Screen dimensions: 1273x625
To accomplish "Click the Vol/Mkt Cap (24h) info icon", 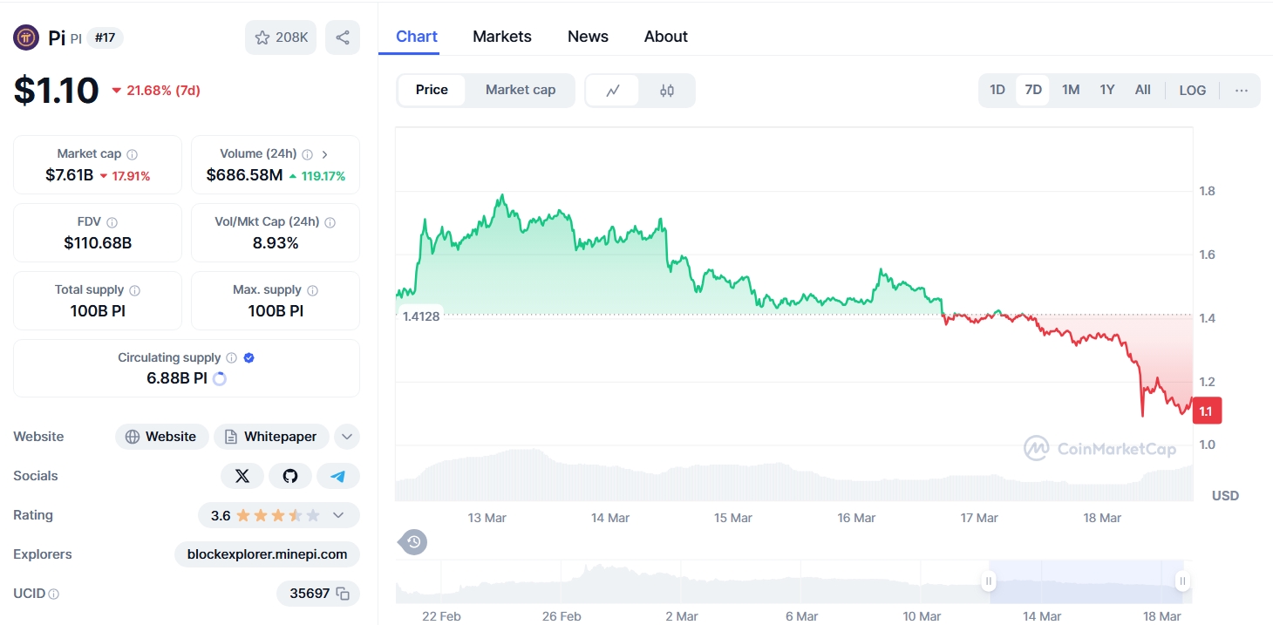I will pyautogui.click(x=330, y=222).
